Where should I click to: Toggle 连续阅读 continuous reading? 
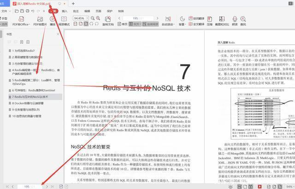pos(150,24)
